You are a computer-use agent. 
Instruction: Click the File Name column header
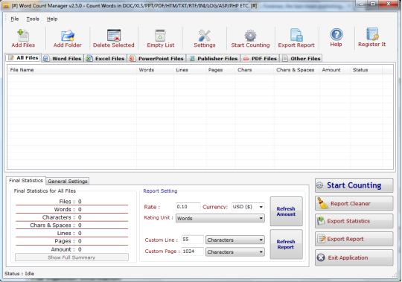pyautogui.click(x=71, y=70)
